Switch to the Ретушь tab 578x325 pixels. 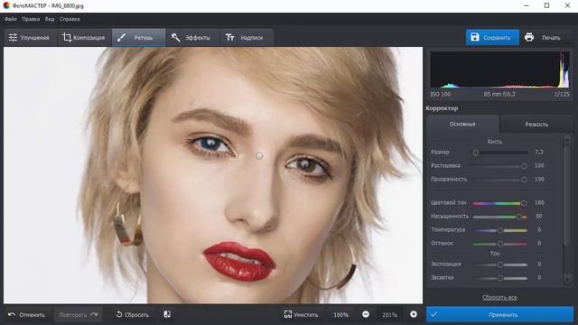pyautogui.click(x=138, y=38)
